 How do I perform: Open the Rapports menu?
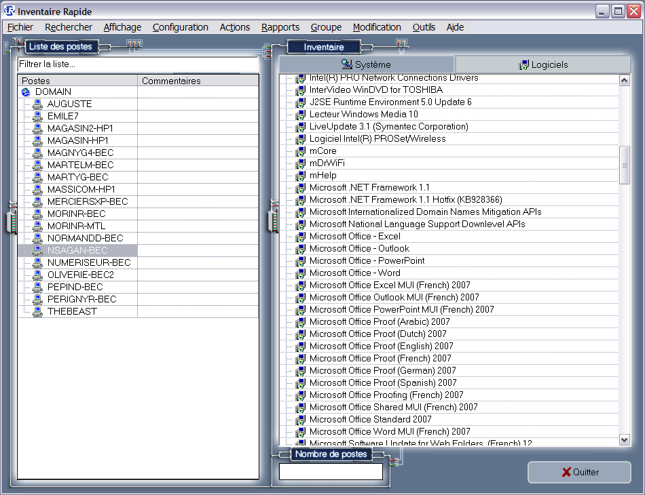pos(280,27)
